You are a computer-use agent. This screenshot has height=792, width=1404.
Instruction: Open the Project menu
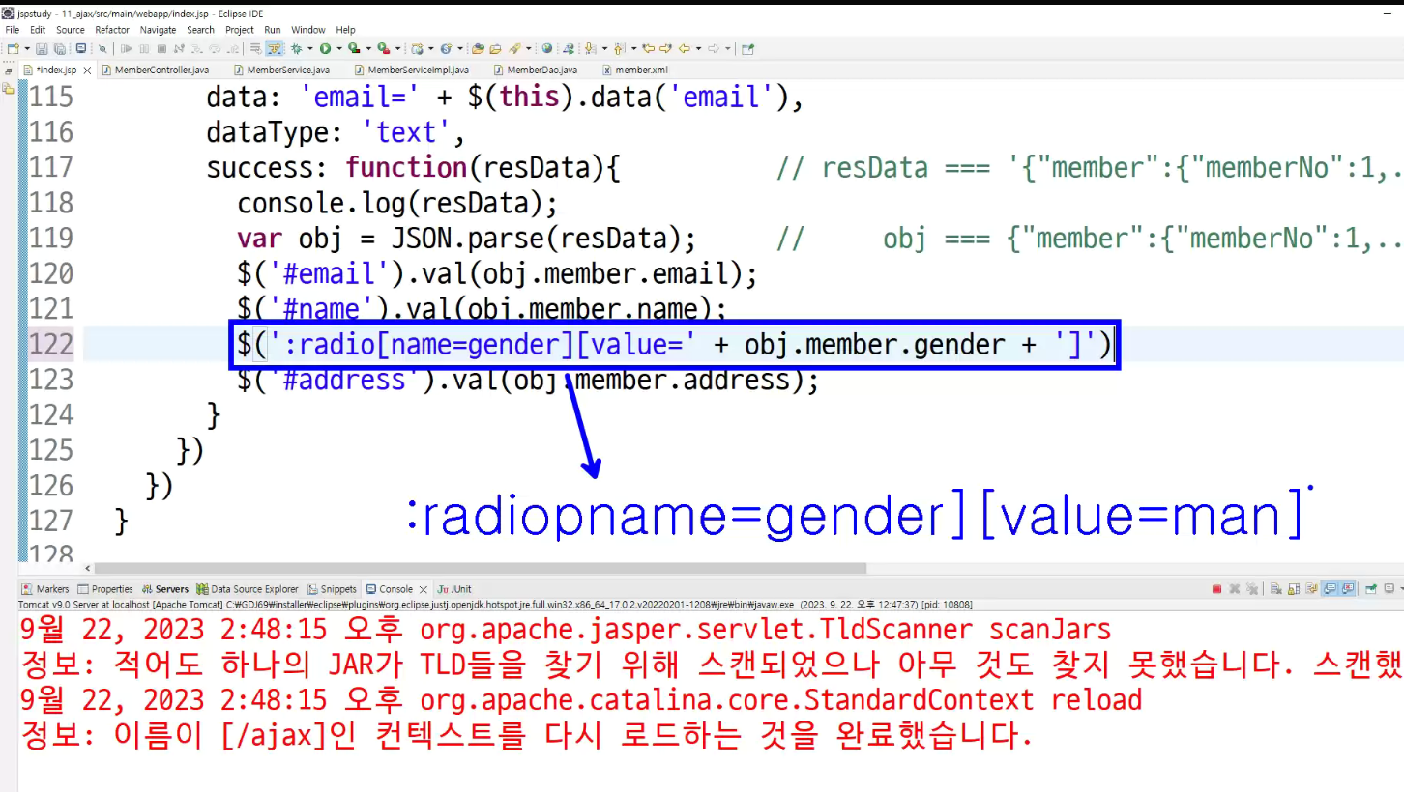(x=240, y=30)
